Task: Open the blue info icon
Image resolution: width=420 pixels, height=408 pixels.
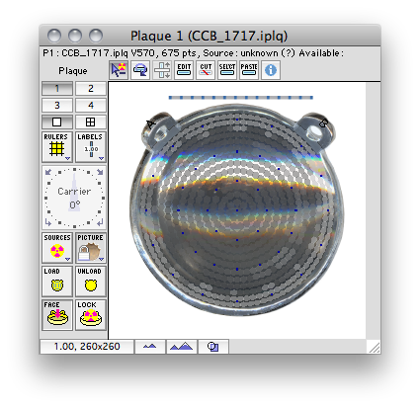Action: pyautogui.click(x=271, y=70)
